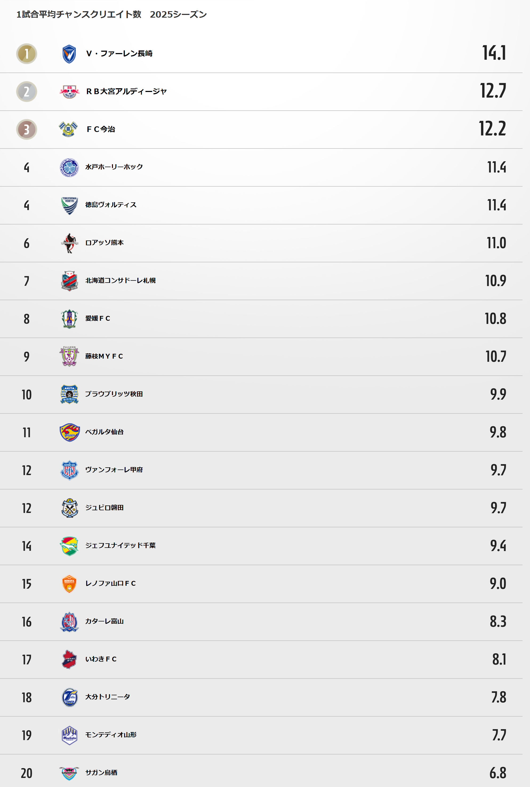
Task: Click the bronze rank 3 medal badge
Action: click(x=27, y=129)
